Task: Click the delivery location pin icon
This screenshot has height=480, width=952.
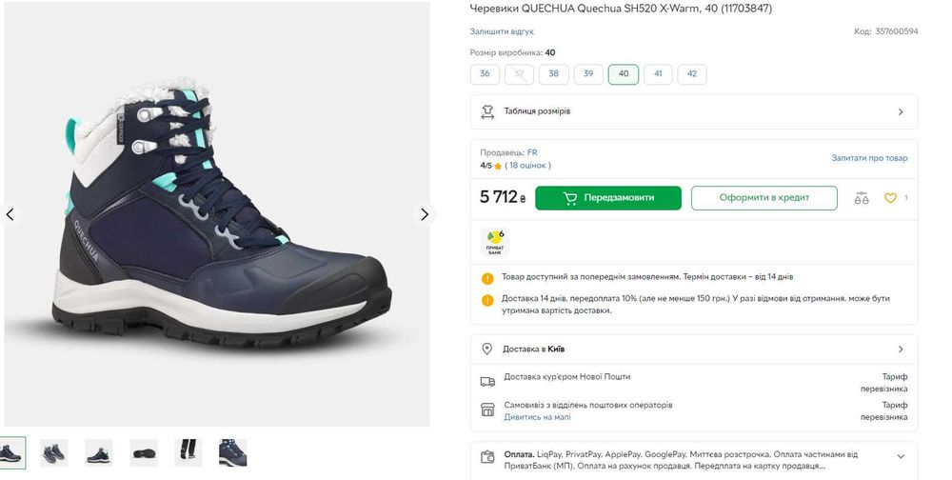Action: point(487,350)
